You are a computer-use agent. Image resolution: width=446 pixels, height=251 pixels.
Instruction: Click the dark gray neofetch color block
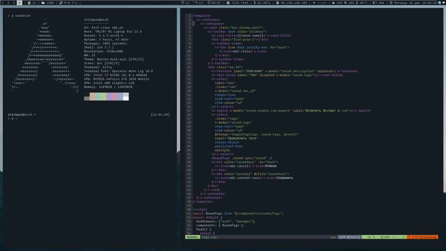point(87,98)
